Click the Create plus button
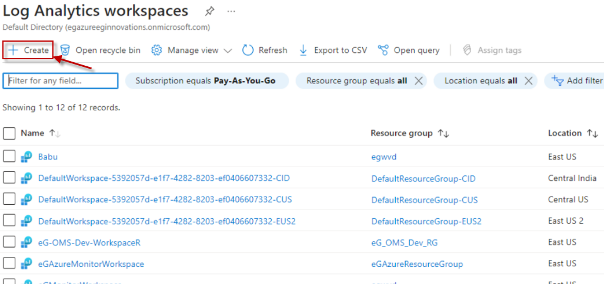This screenshot has width=604, height=284. [x=28, y=50]
